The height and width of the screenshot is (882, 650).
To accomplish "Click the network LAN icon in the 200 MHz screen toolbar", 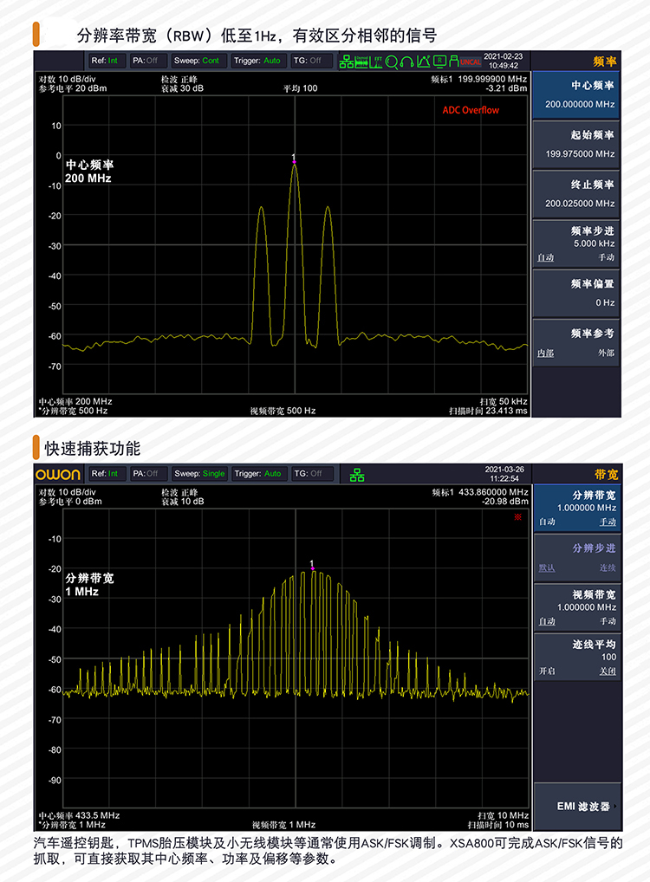I will point(346,62).
